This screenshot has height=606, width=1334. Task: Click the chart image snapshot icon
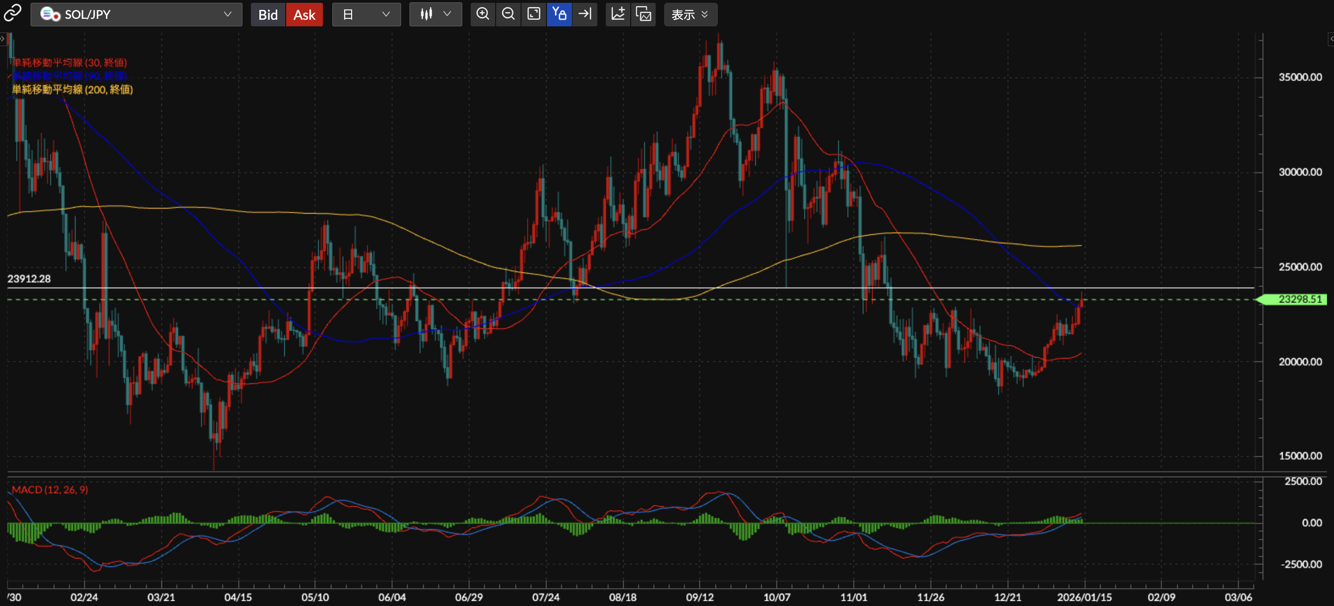pos(643,14)
